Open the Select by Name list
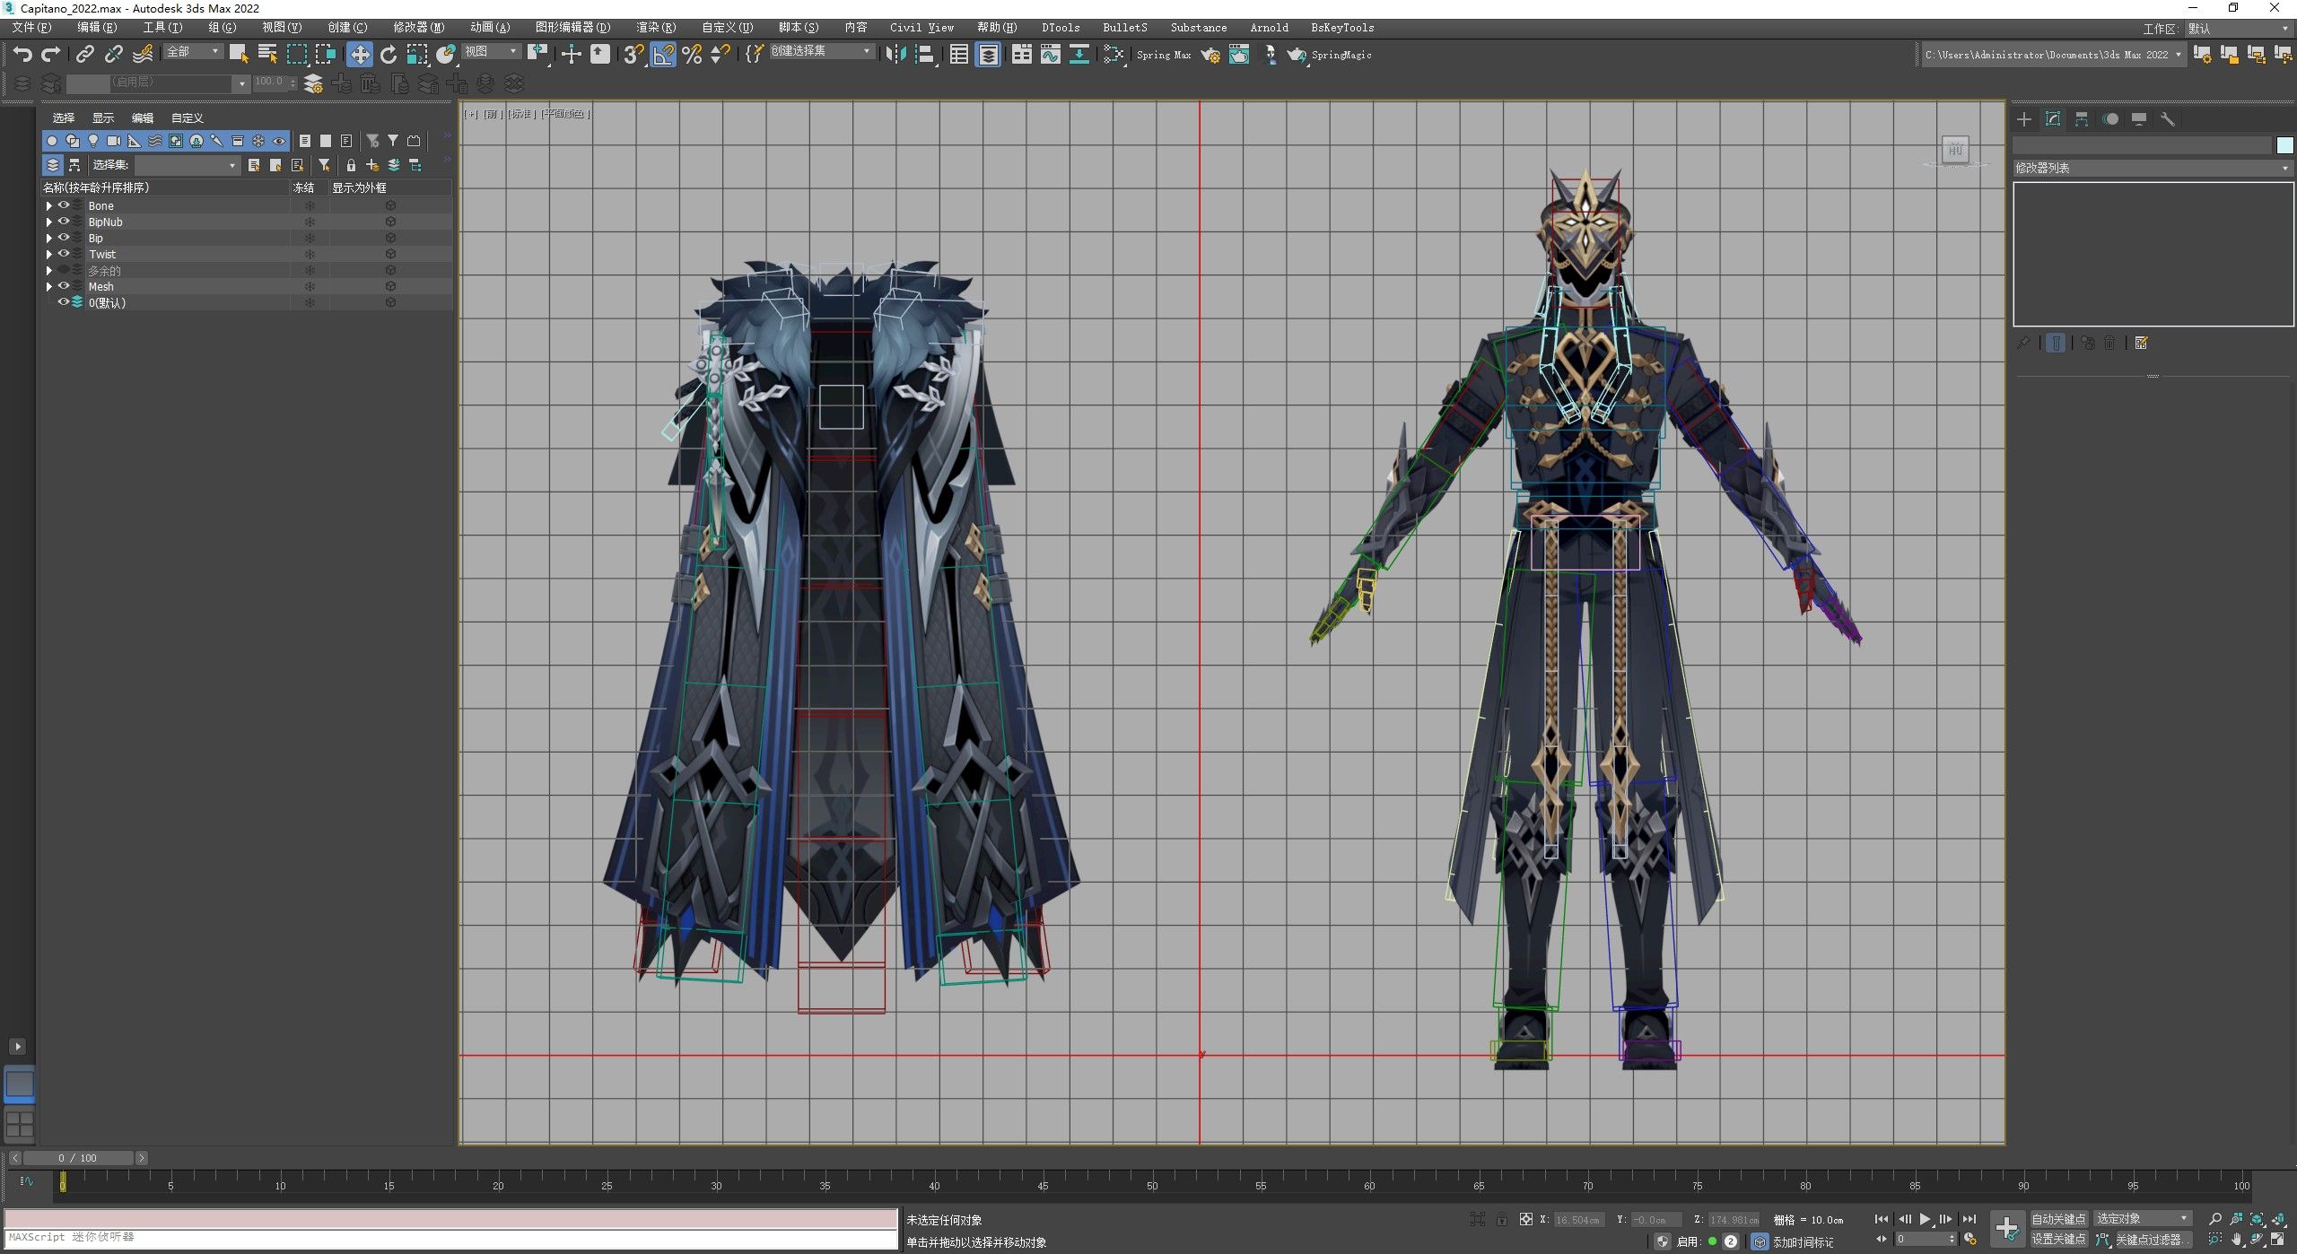The height and width of the screenshot is (1254, 2297). coord(267,55)
